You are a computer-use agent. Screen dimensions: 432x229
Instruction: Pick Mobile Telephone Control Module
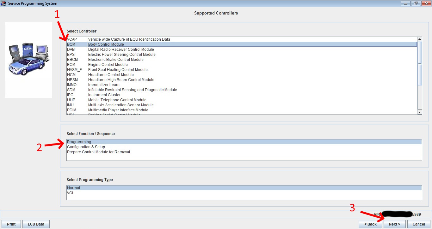pyautogui.click(x=242, y=100)
